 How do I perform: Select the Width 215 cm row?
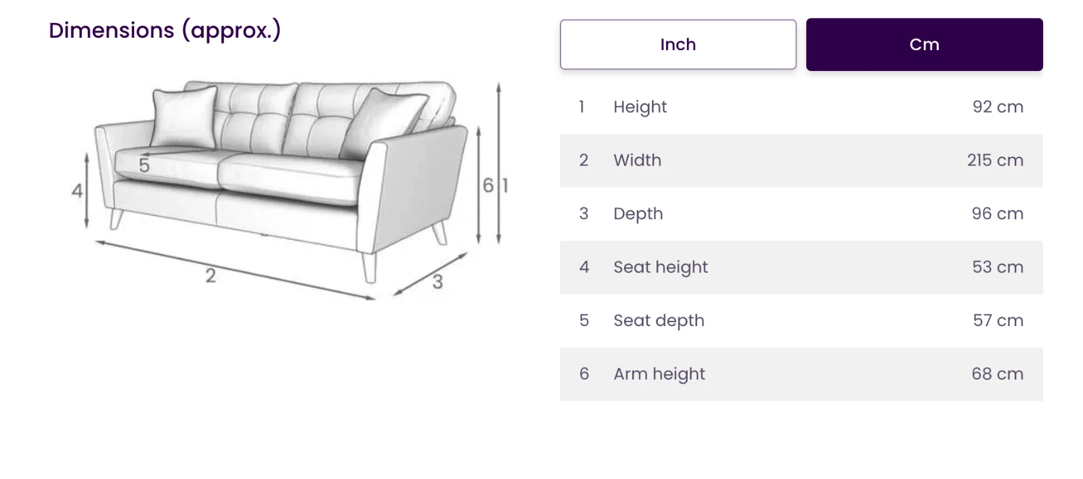click(x=801, y=160)
